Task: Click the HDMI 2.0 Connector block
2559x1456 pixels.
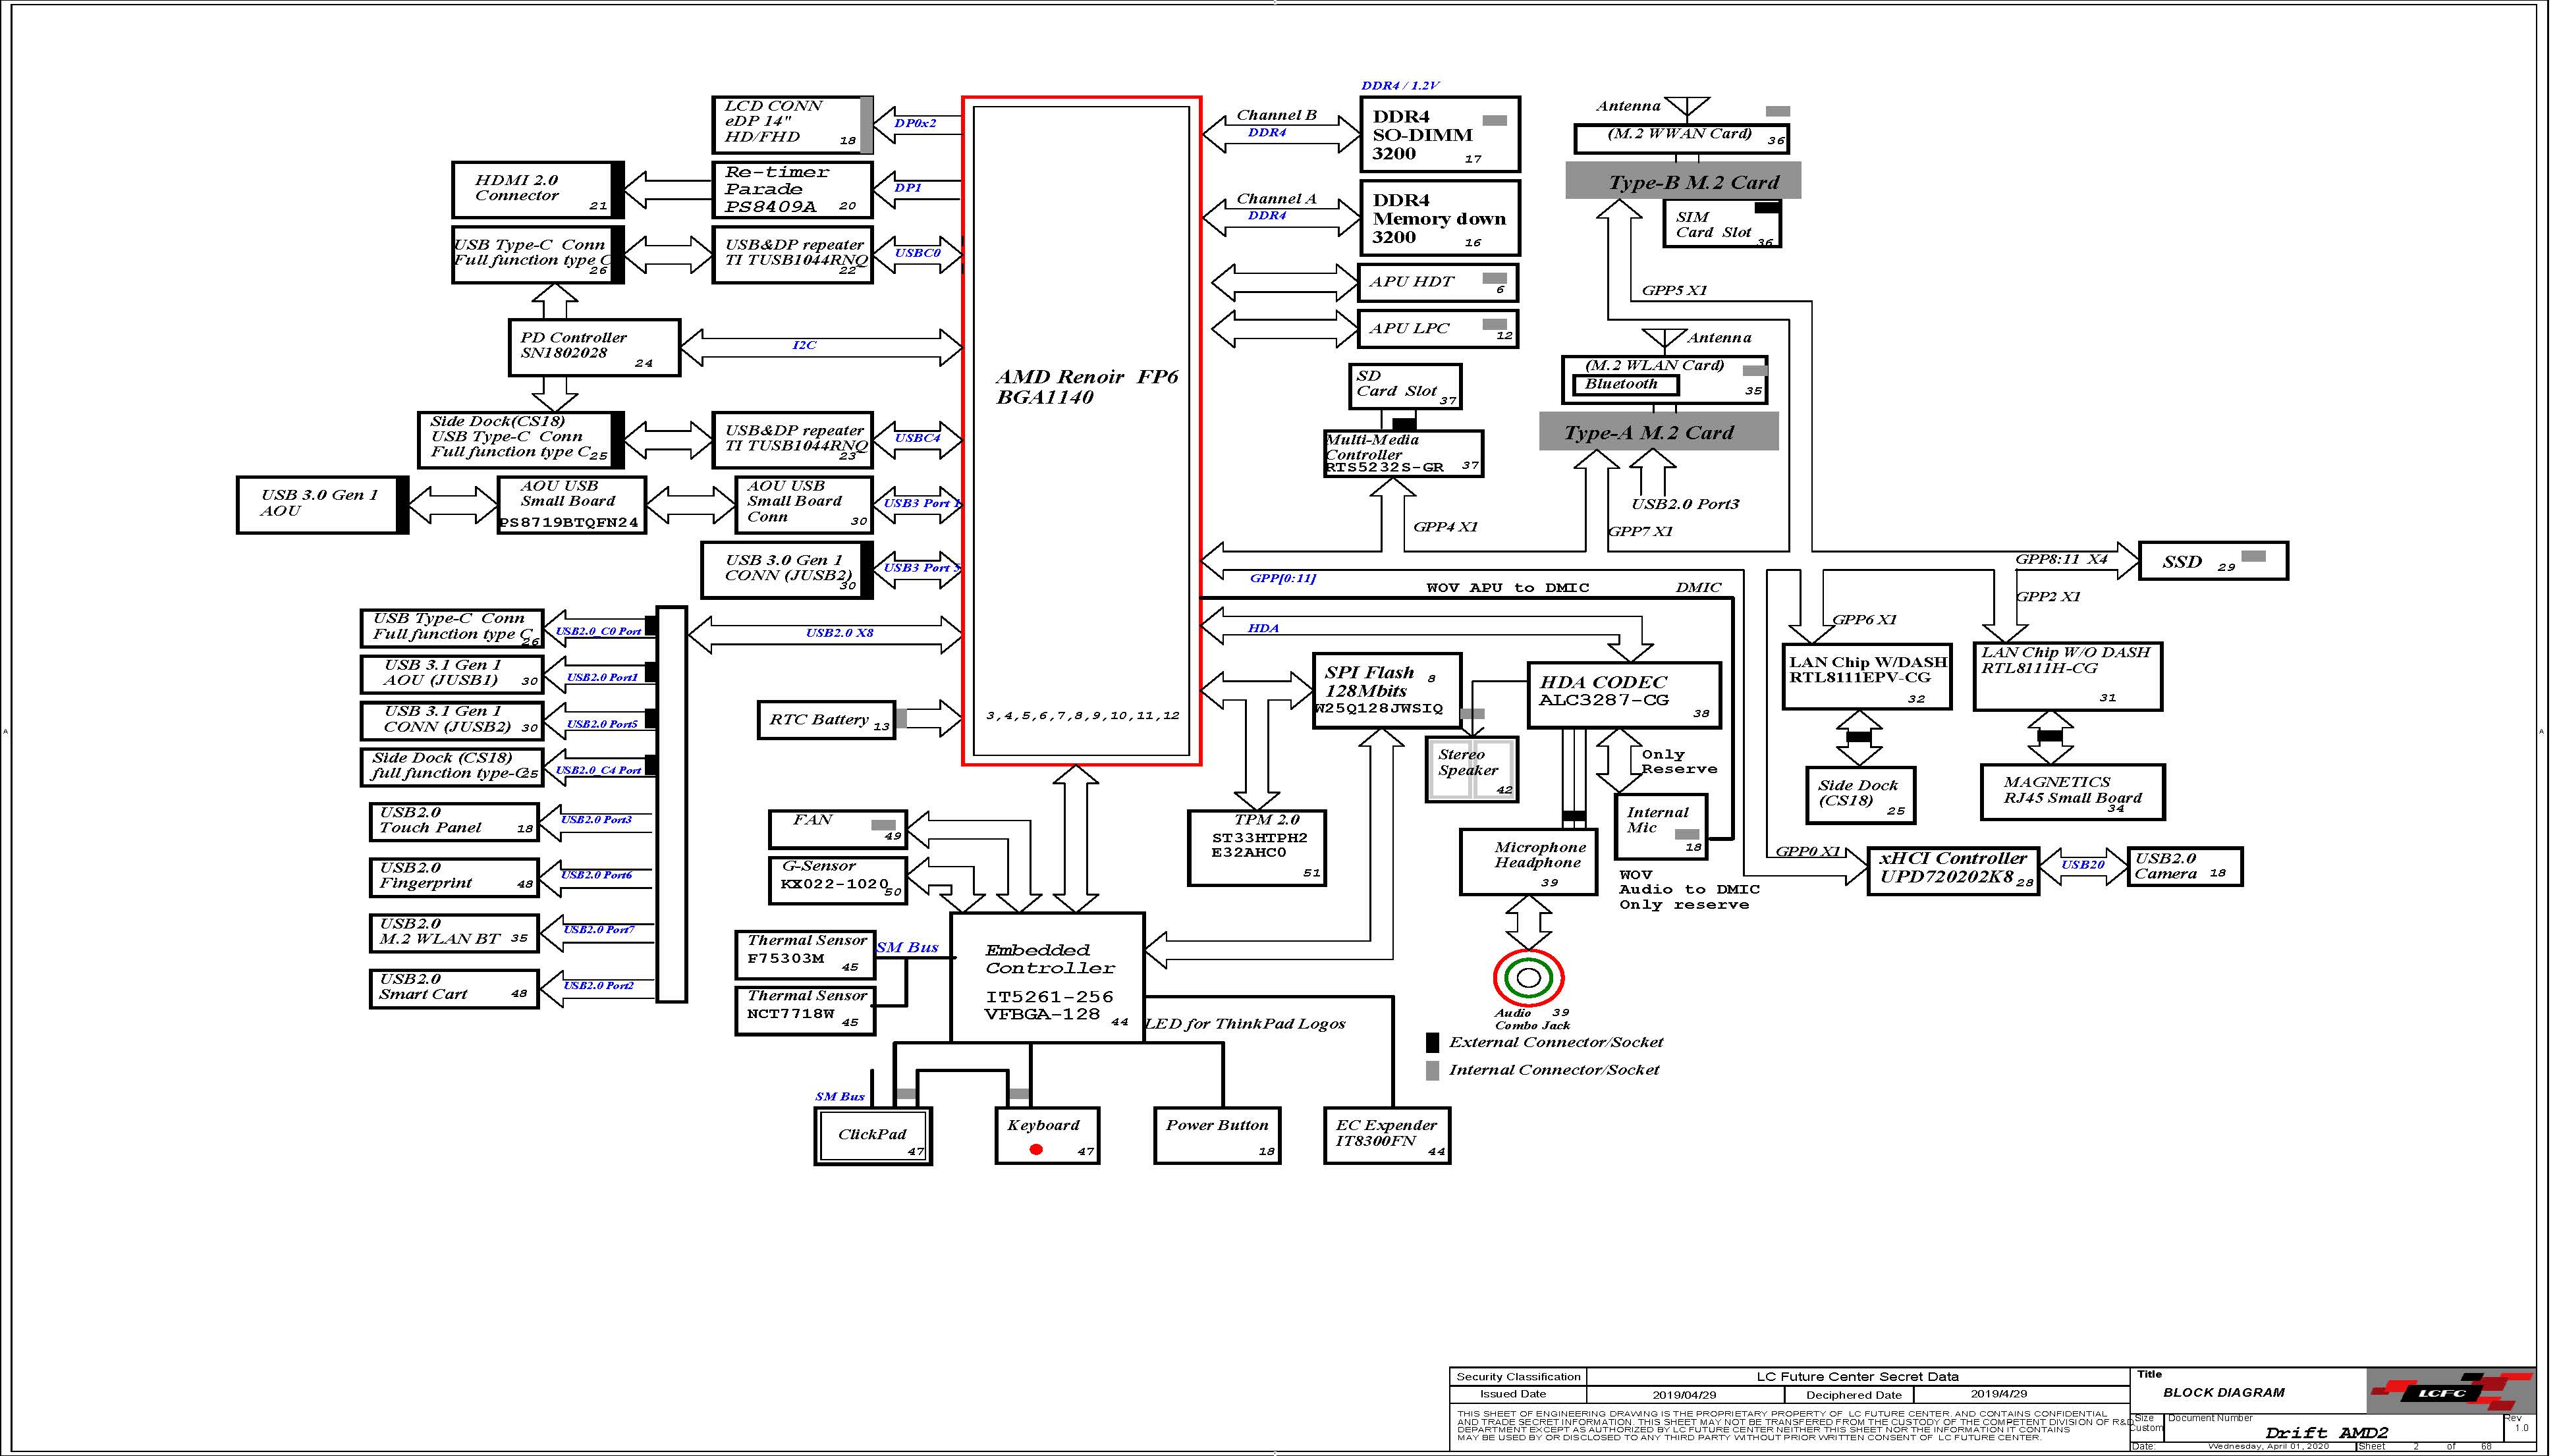Action: coord(535,190)
